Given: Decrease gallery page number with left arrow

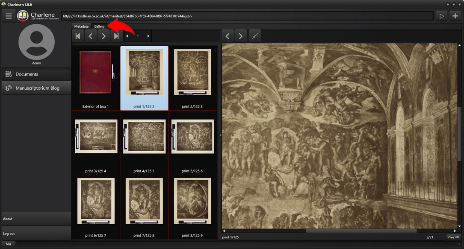Looking at the screenshot, I should click(x=127, y=36).
